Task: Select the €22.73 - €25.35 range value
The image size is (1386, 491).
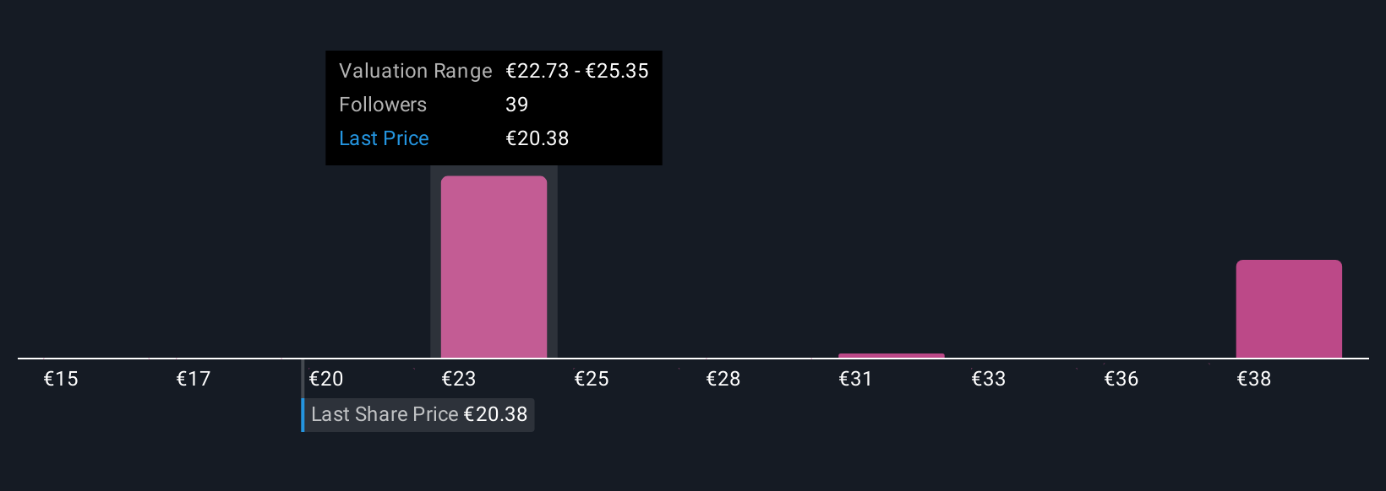Action: tap(577, 71)
